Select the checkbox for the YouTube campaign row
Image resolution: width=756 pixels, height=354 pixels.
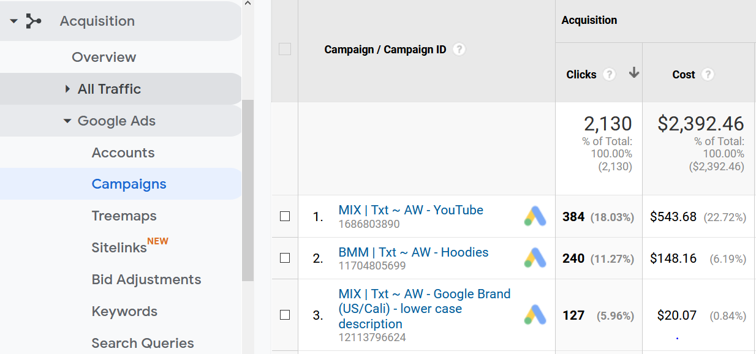(x=284, y=216)
